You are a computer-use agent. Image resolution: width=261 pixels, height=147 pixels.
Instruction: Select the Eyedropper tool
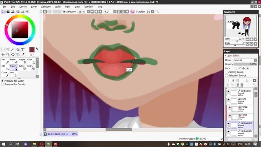(x=23, y=54)
